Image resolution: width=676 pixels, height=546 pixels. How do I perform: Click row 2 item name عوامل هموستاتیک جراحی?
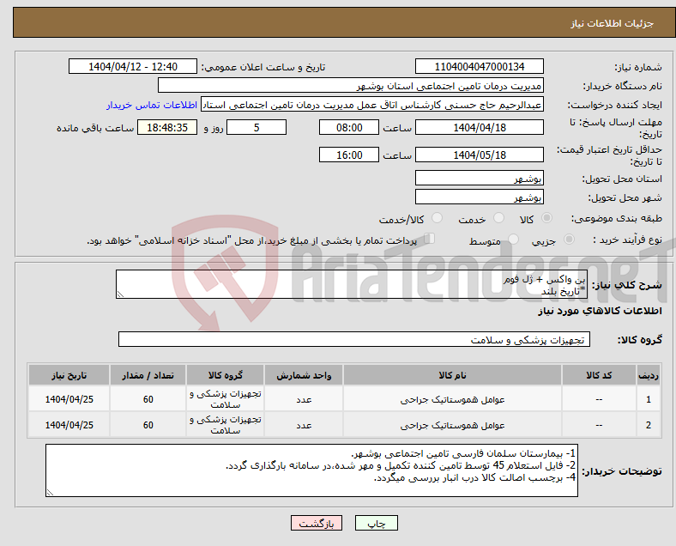click(x=452, y=425)
